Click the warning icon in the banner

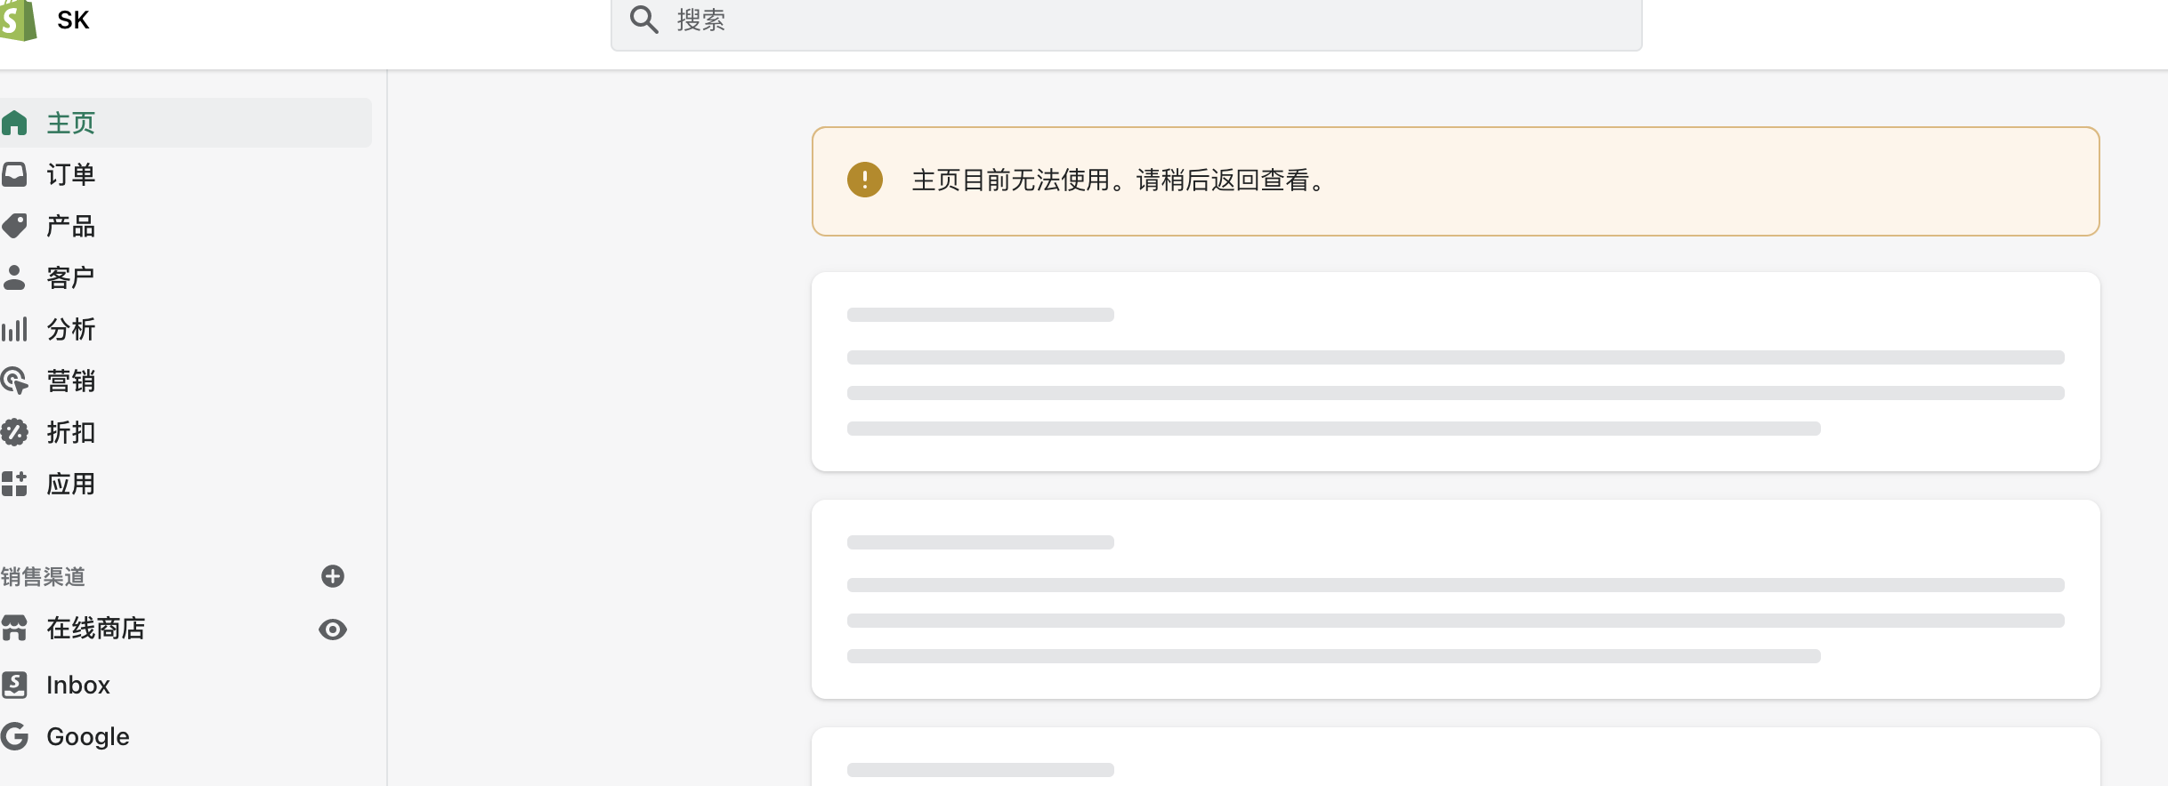pyautogui.click(x=864, y=180)
